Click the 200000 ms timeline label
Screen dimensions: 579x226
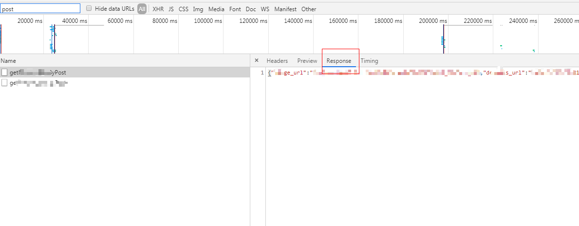coord(433,21)
